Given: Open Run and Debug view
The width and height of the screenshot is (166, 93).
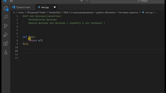Looking at the screenshot, I should 6,35.
